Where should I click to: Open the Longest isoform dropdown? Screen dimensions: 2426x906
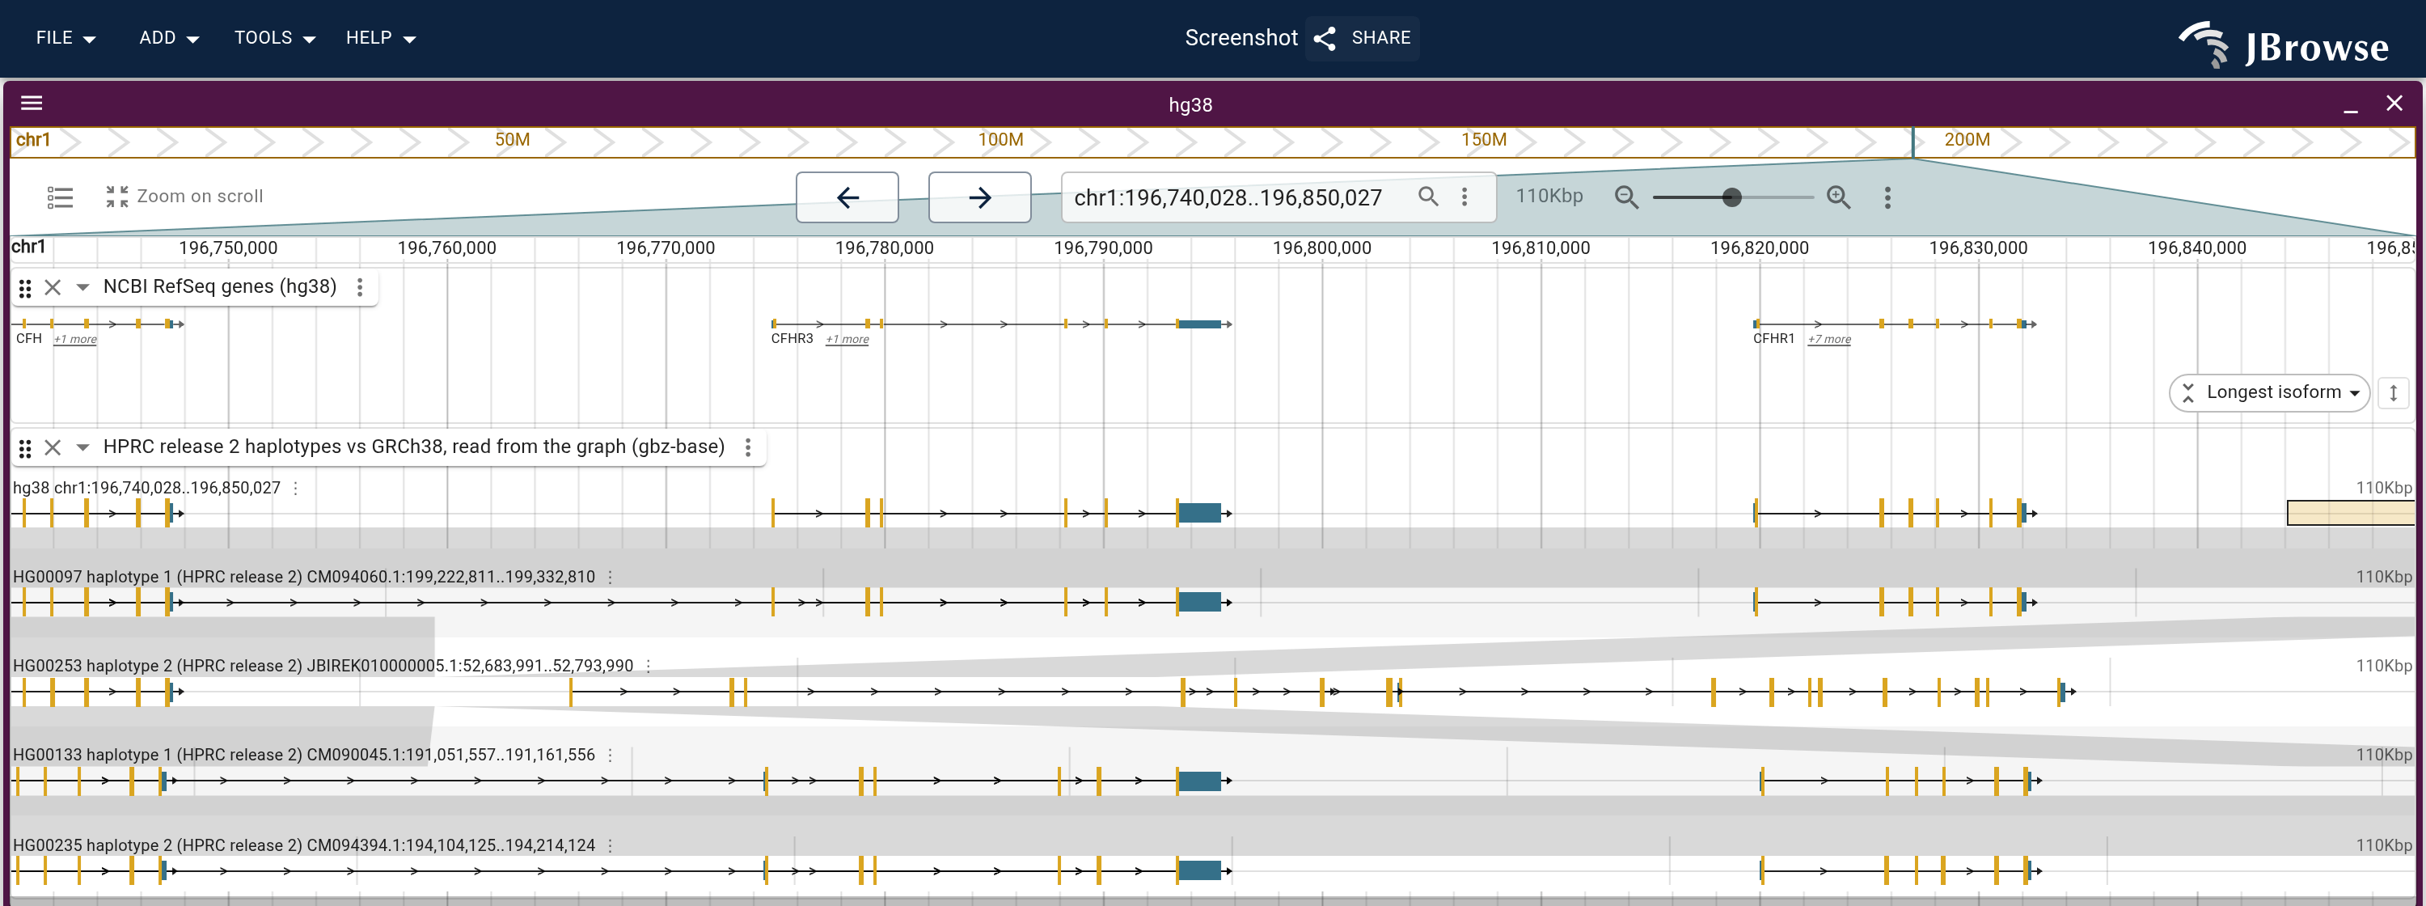coord(2269,392)
